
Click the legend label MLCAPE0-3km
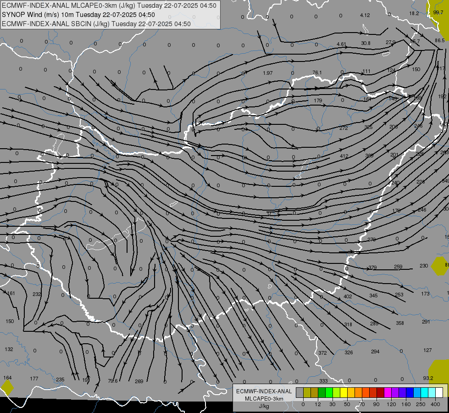coord(264,399)
